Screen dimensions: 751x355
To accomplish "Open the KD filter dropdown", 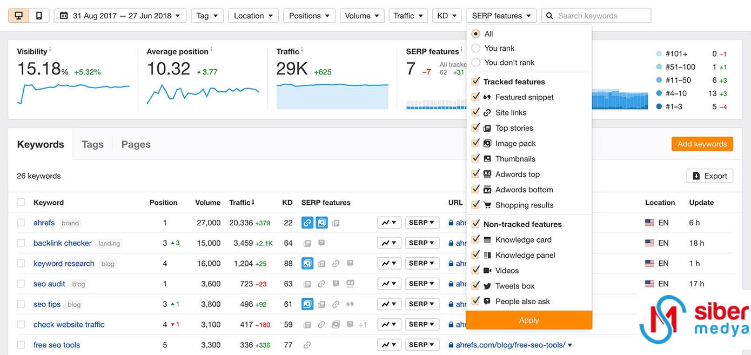I will (x=447, y=16).
